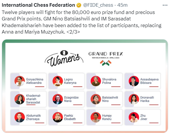Click Humpy Koneru's portrait photo
This screenshot has height=133, width=169.
pos(96,117)
